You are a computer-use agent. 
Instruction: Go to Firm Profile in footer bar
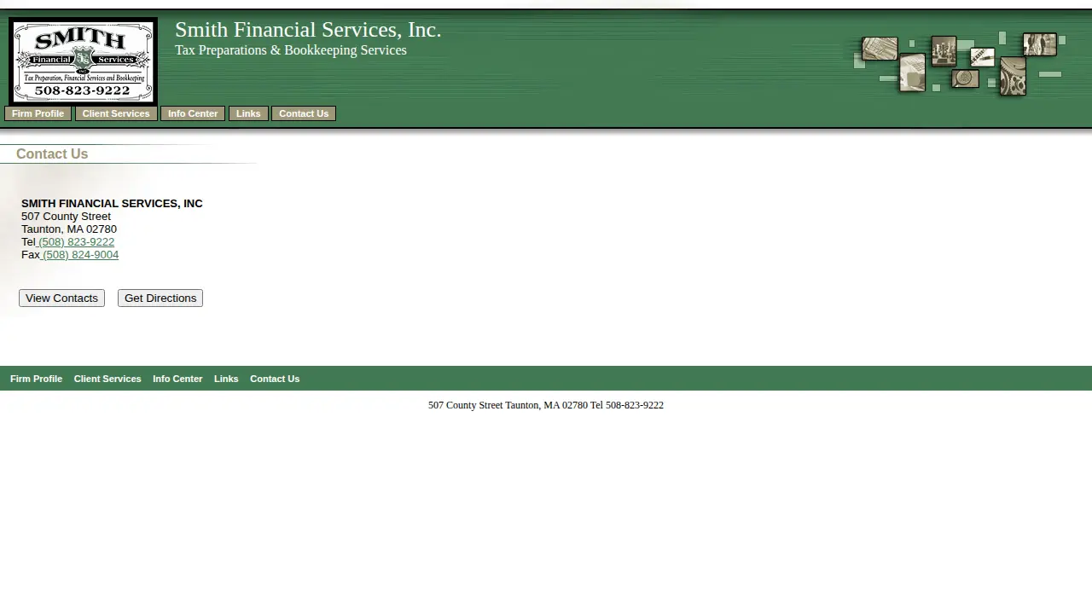(36, 379)
